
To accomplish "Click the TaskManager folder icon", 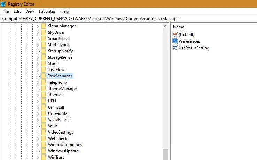I will tap(44, 76).
